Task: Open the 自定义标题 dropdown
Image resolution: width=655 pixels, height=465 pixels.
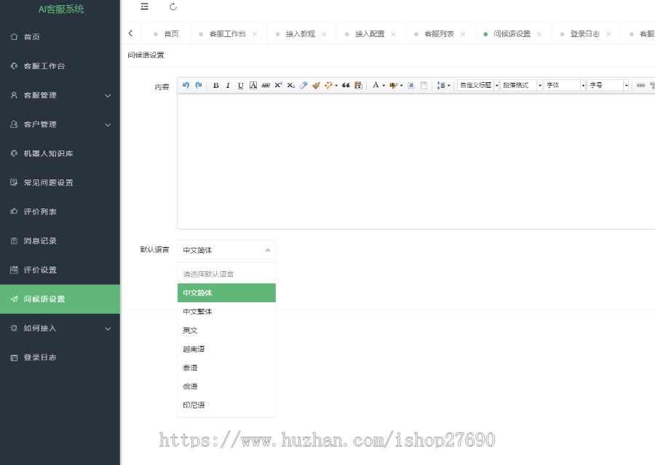Action: pos(478,85)
